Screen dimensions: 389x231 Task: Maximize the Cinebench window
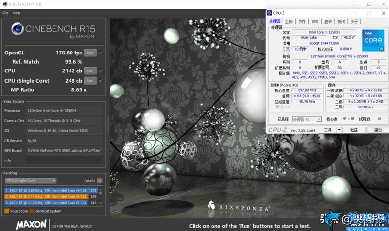click(369, 4)
